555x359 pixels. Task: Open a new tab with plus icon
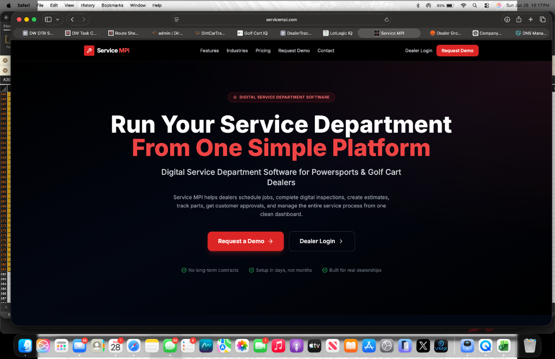[x=531, y=19]
